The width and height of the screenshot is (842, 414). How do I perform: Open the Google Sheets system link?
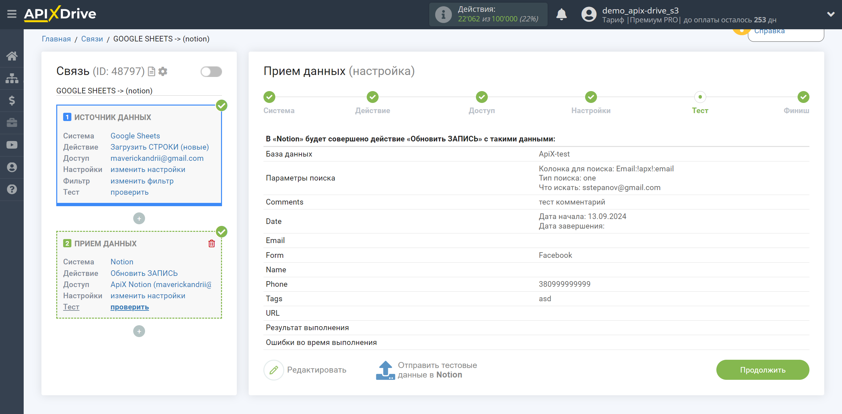tap(135, 136)
